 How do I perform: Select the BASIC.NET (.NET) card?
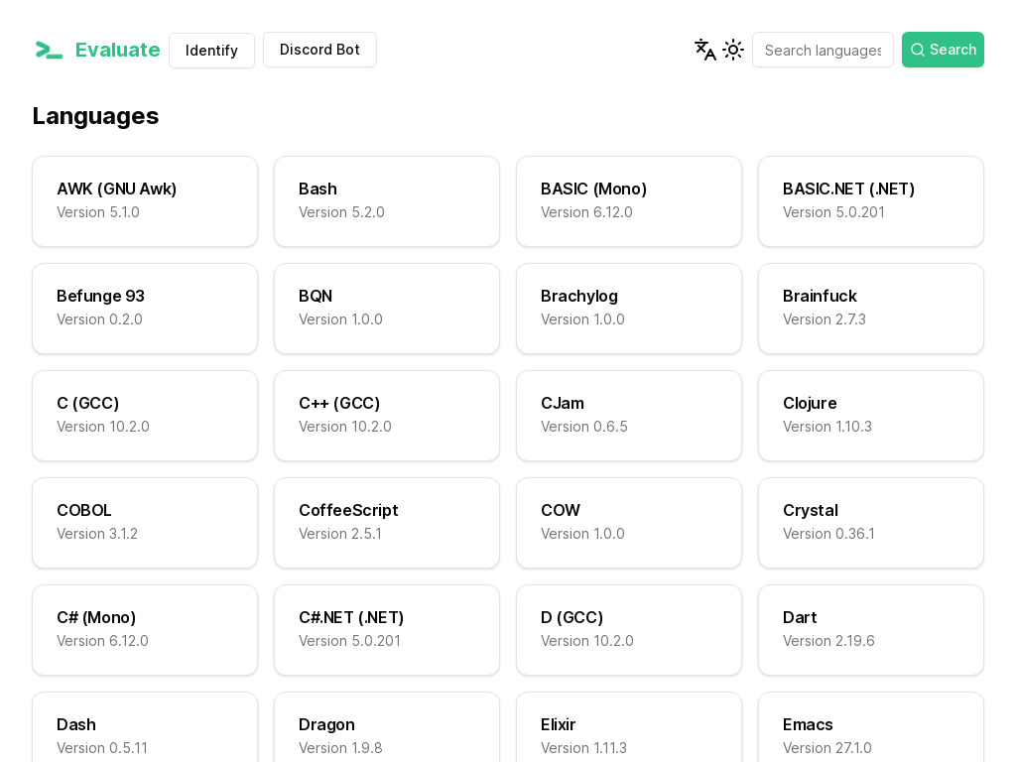point(871,201)
